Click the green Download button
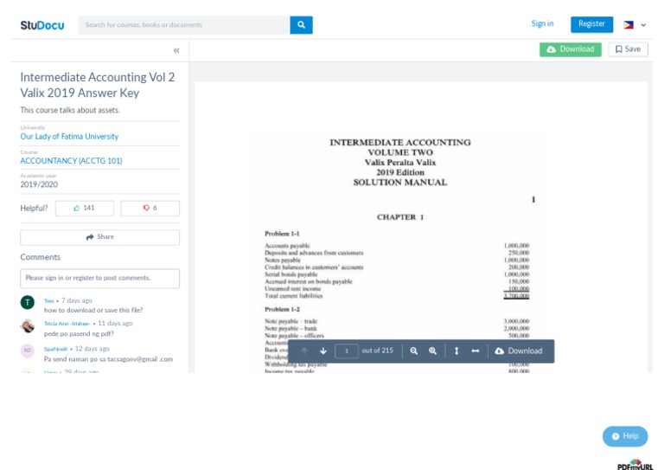 tap(570, 49)
